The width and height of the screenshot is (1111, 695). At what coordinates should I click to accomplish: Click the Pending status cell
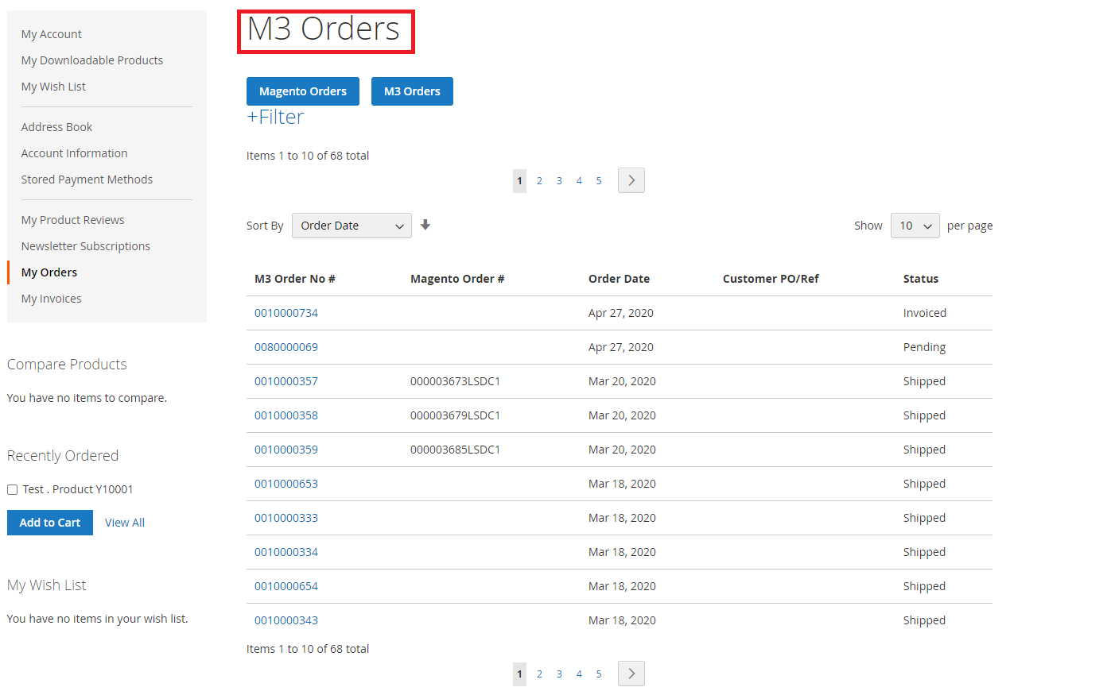924,347
